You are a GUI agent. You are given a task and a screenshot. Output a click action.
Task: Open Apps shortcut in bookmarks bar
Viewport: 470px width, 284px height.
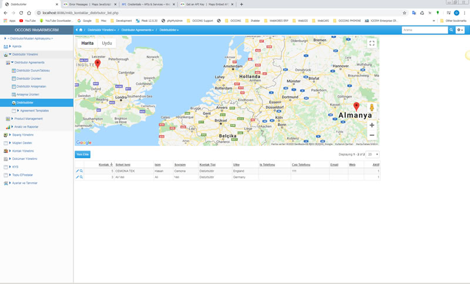[x=9, y=21]
